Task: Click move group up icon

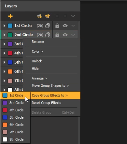Action: tap(48, 16)
